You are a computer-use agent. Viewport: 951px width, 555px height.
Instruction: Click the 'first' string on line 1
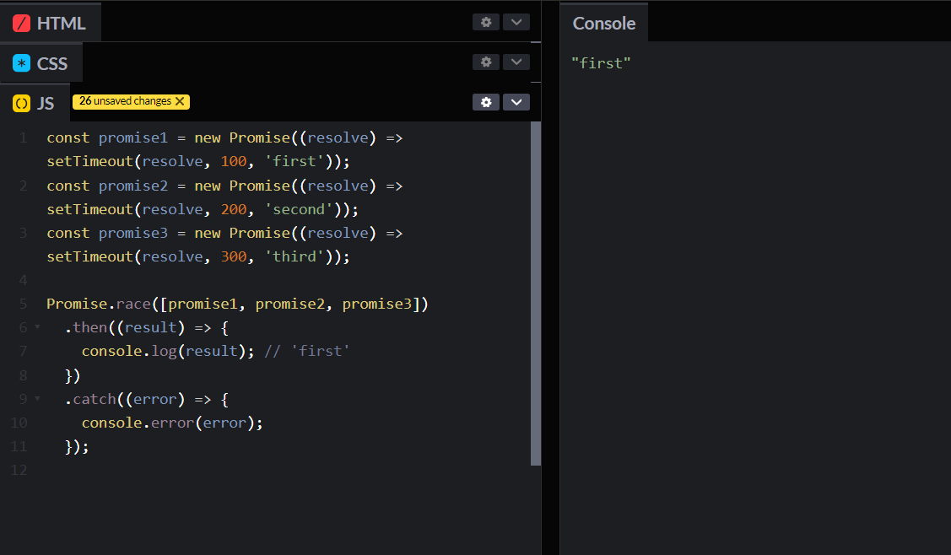[x=294, y=161]
